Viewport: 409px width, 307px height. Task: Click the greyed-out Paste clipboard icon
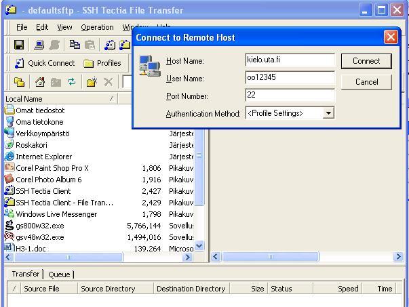pos(90,45)
